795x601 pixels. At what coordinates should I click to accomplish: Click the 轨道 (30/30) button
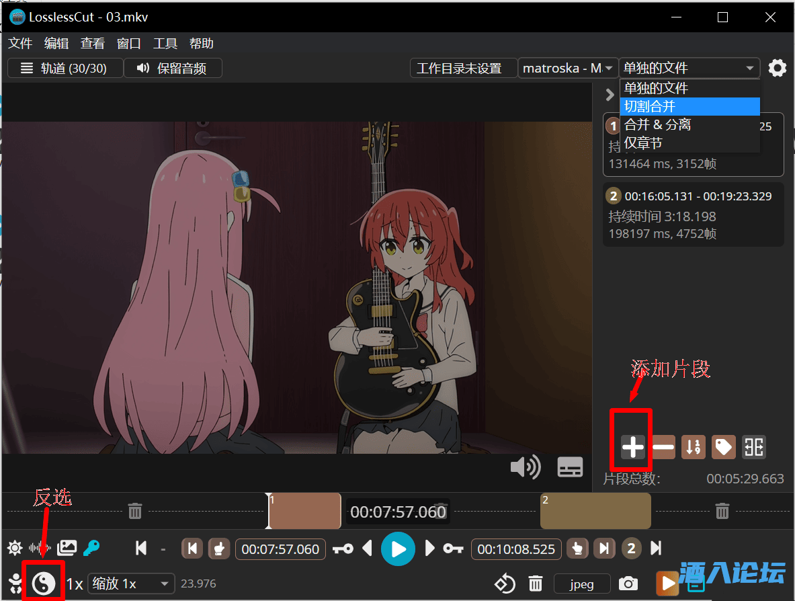65,68
